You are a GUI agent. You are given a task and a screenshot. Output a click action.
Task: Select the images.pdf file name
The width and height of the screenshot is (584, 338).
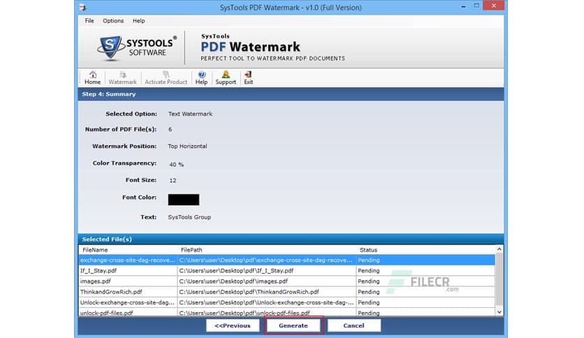95,281
